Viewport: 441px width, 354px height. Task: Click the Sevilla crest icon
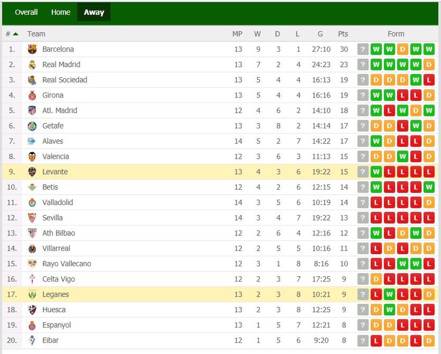(33, 218)
